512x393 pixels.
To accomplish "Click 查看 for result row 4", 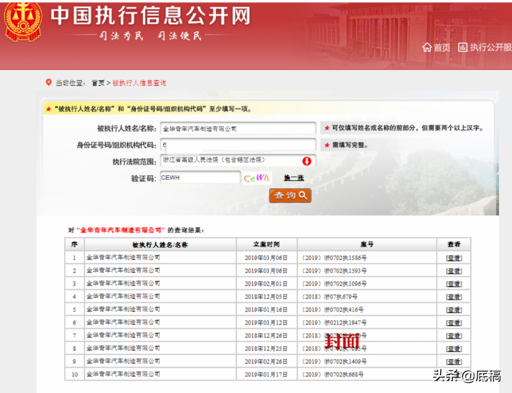I will pyautogui.click(x=454, y=297).
